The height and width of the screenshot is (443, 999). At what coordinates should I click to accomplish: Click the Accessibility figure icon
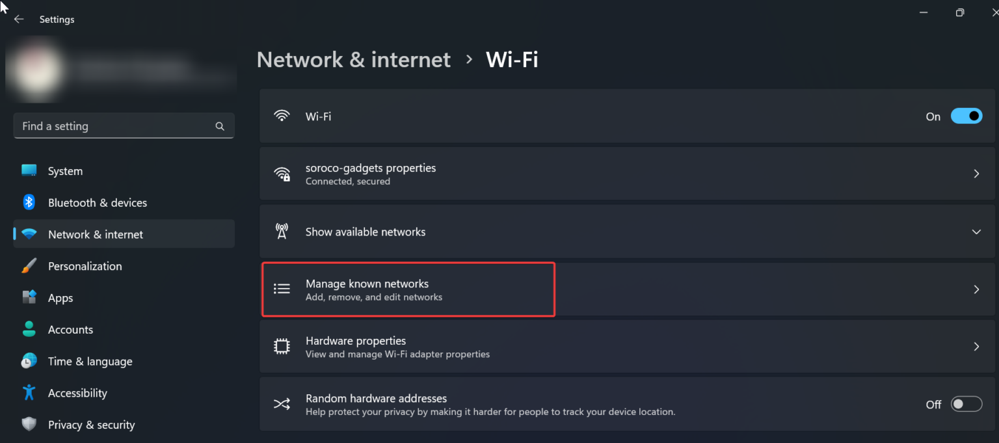coord(29,393)
